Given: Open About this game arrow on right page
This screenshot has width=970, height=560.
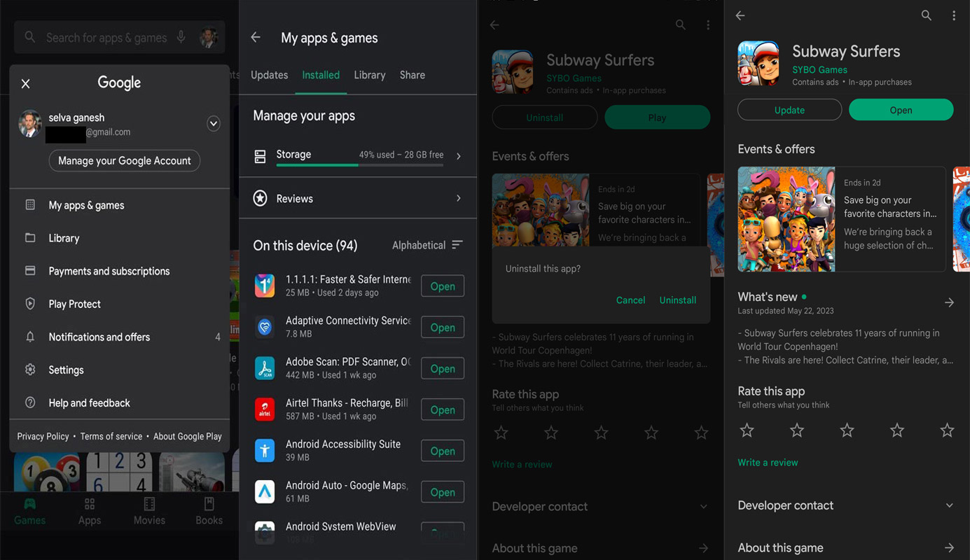Looking at the screenshot, I should (x=949, y=548).
